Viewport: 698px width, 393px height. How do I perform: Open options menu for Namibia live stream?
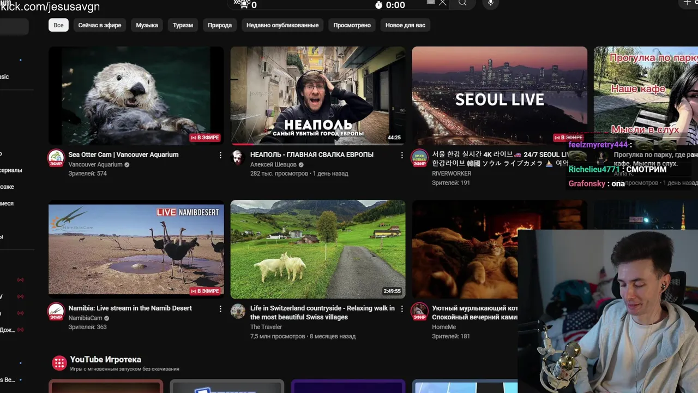(x=220, y=309)
